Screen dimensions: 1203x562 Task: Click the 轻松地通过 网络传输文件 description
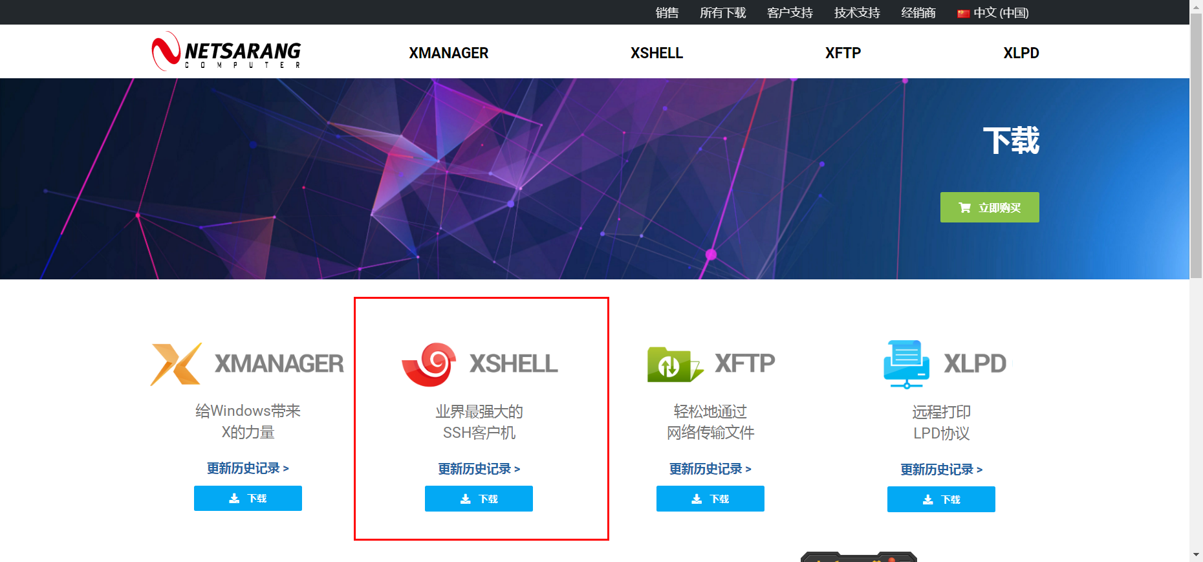click(x=710, y=422)
